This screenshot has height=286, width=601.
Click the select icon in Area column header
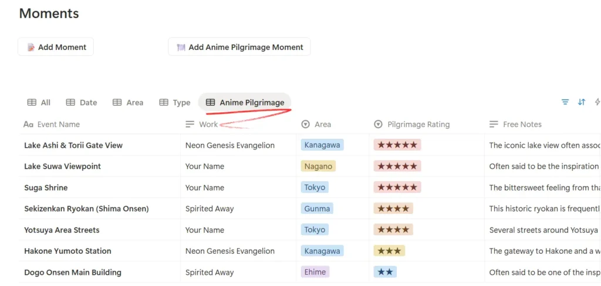tap(305, 124)
